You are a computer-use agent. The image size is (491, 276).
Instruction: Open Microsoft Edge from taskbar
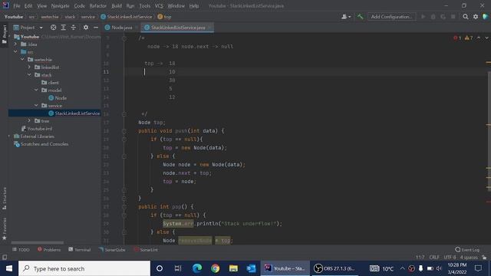pos(197,268)
